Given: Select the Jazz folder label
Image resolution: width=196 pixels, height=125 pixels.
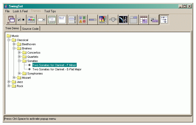Looking at the screenshot, I should (20, 82).
